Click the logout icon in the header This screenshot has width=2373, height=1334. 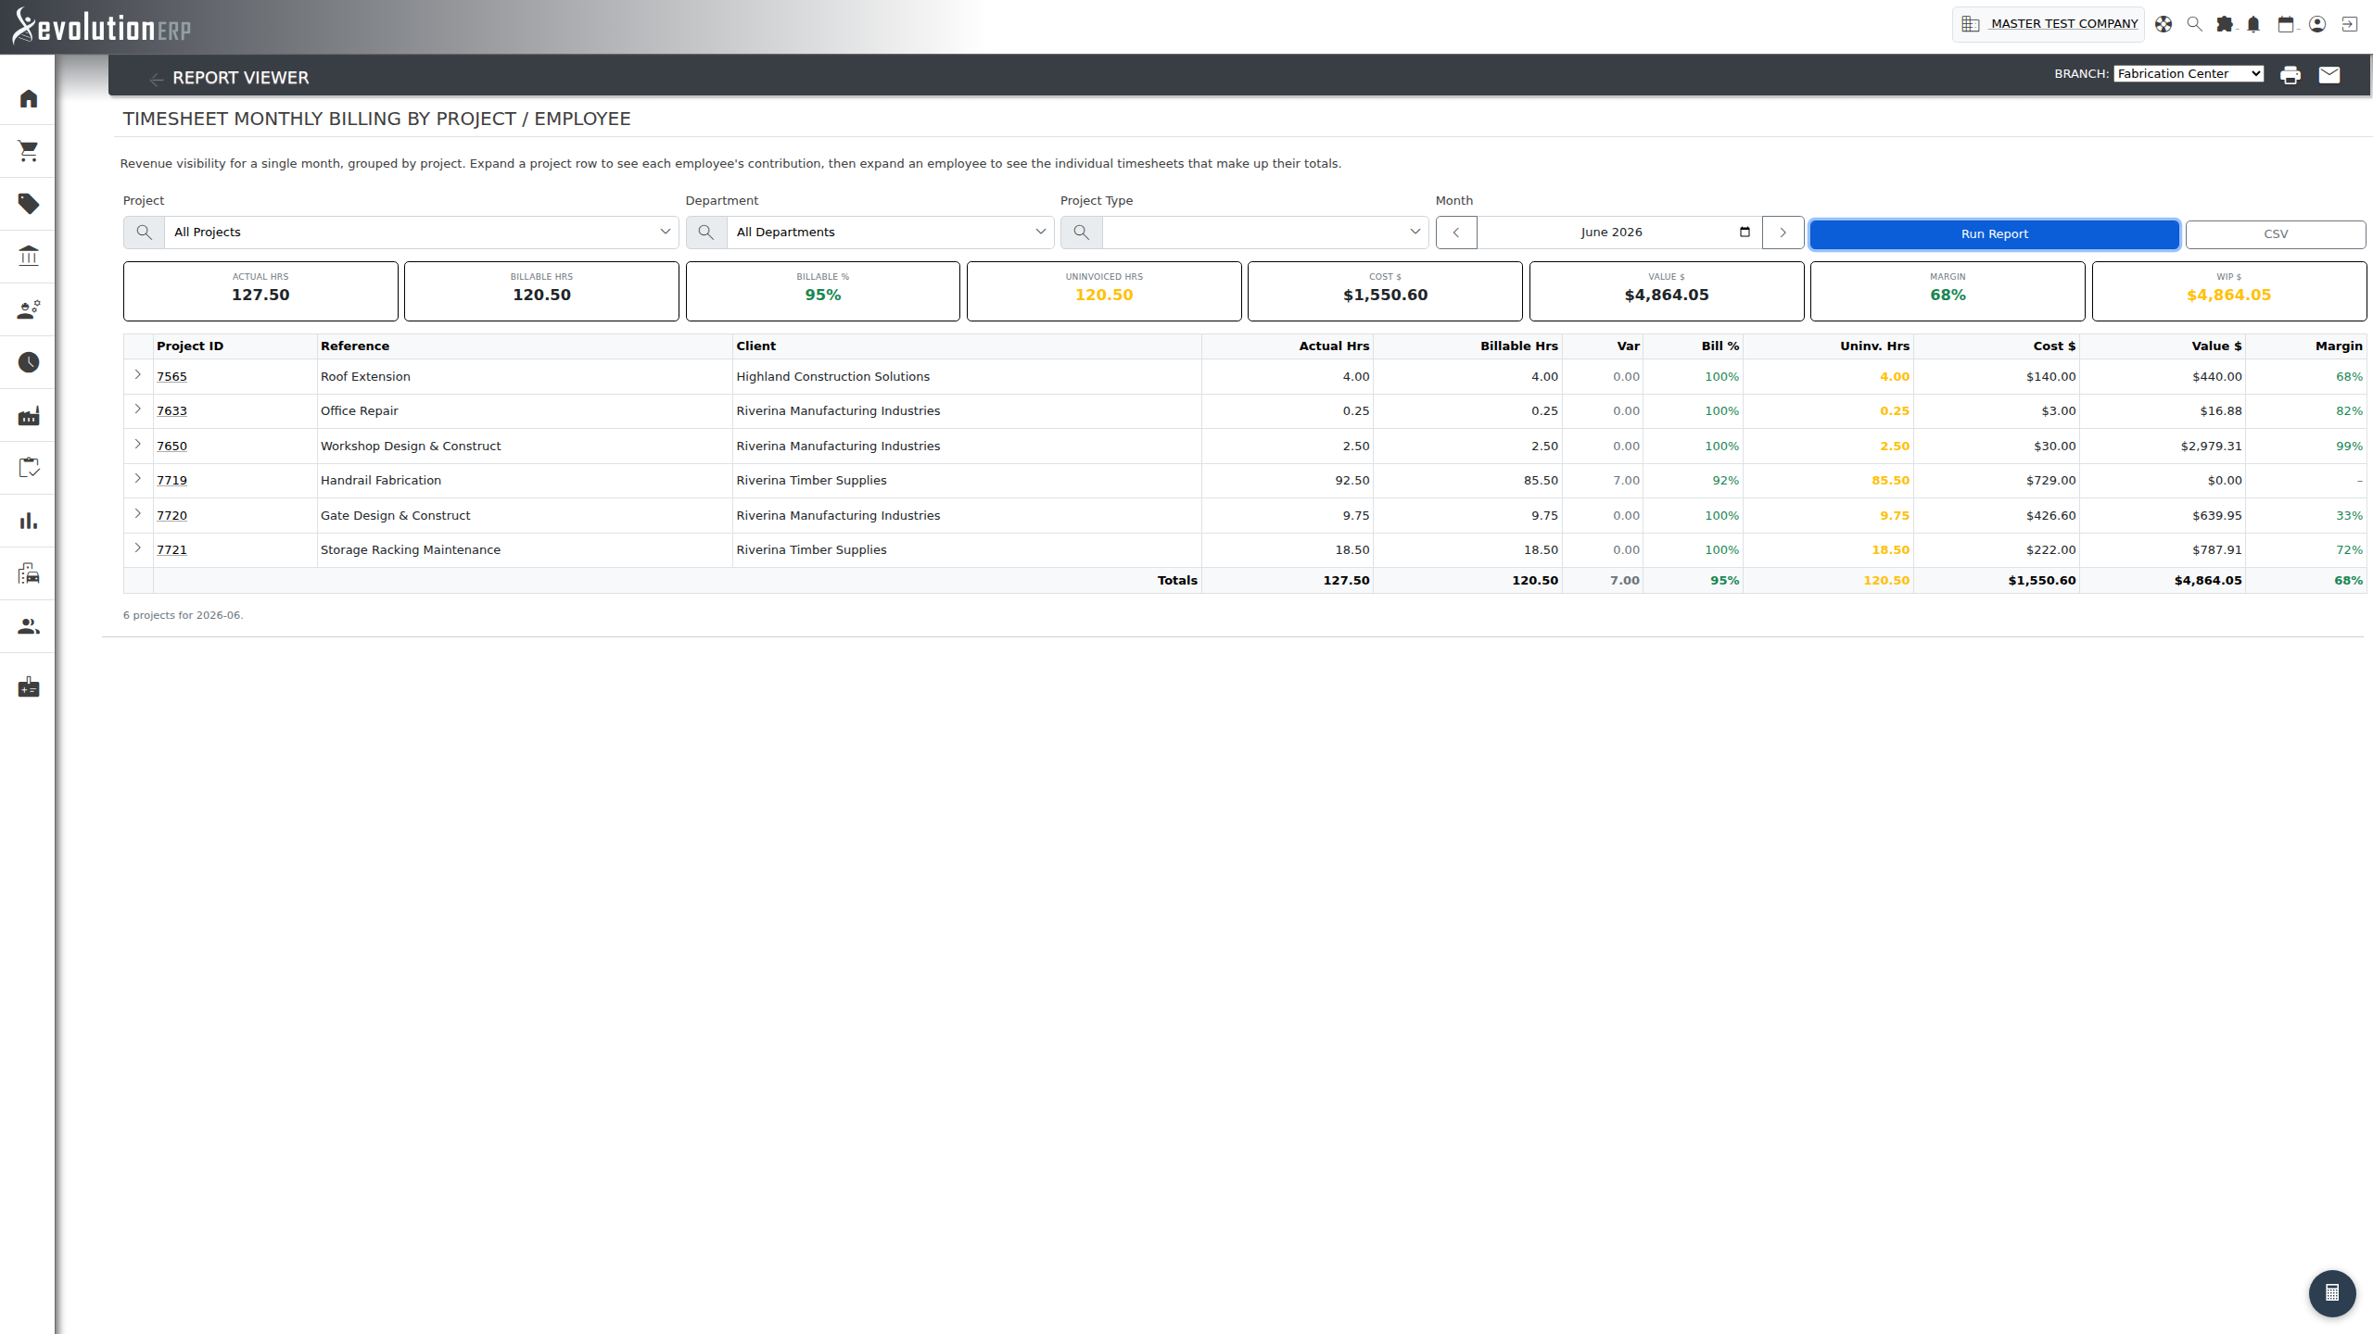[x=2349, y=24]
